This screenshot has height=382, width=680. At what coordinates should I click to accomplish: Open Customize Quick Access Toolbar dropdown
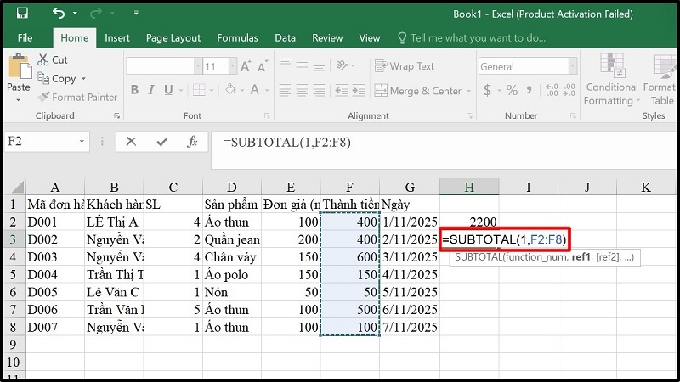click(136, 13)
